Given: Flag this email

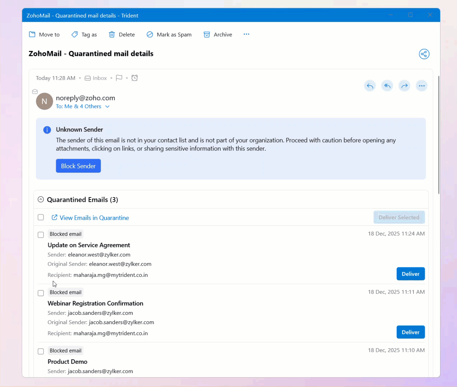Looking at the screenshot, I should (x=119, y=78).
